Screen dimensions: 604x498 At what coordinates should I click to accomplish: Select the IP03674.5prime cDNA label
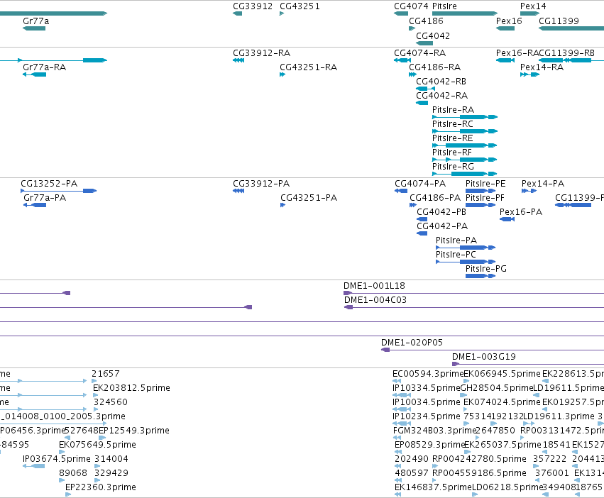[57, 459]
